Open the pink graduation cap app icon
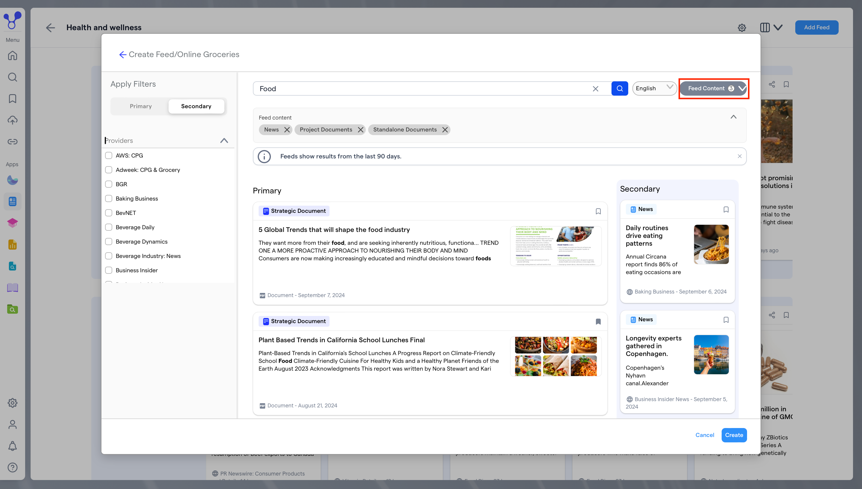Screen dimensions: 862x489 pos(13,223)
